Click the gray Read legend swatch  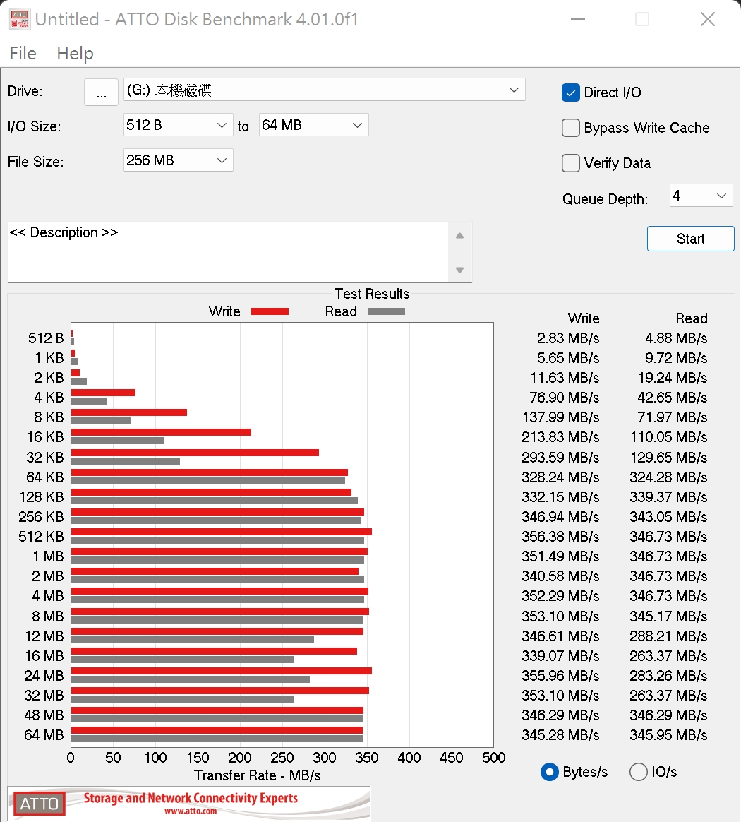(x=386, y=311)
